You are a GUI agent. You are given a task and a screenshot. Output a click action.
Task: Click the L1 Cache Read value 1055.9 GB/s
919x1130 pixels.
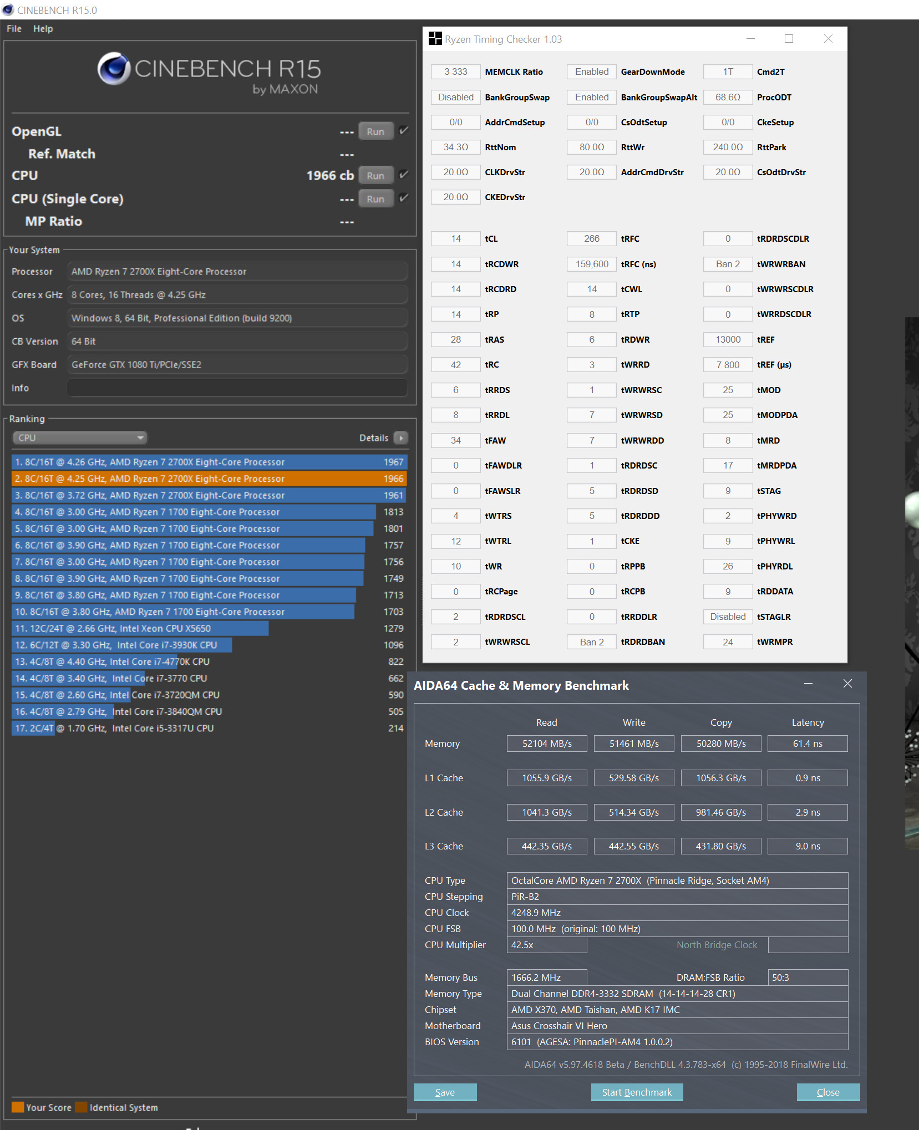tap(547, 778)
